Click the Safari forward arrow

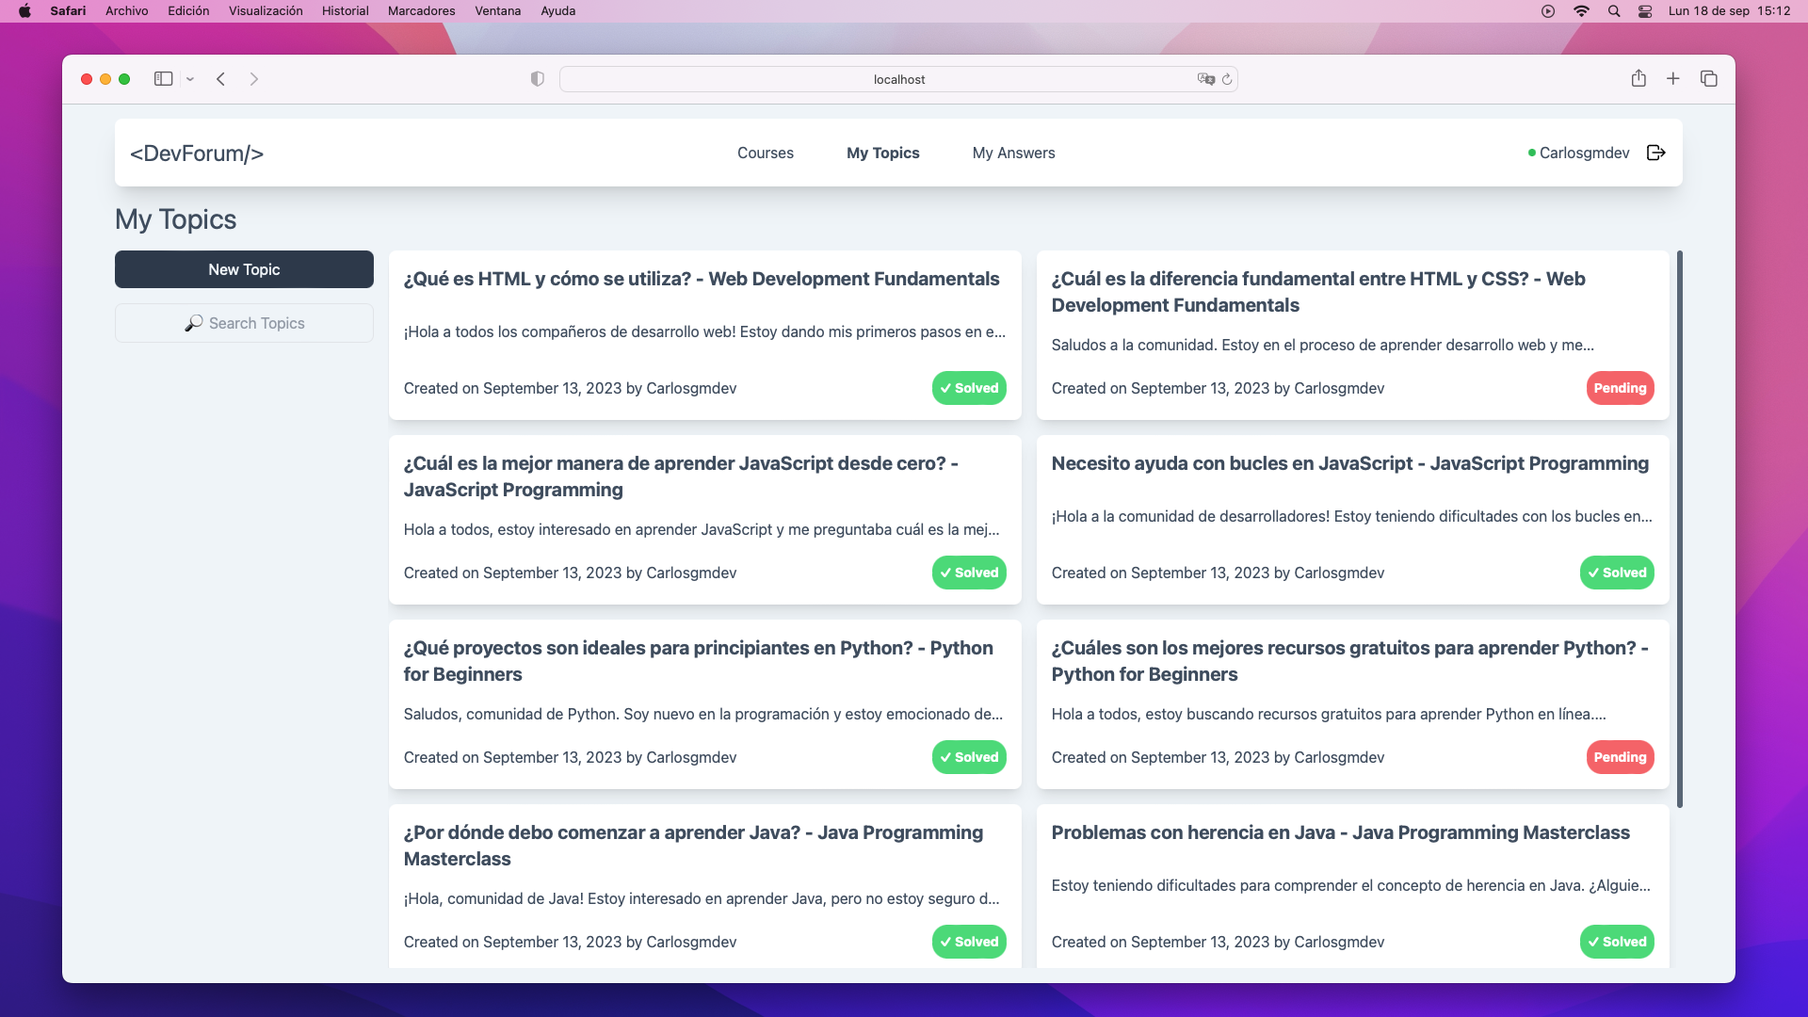[253, 79]
